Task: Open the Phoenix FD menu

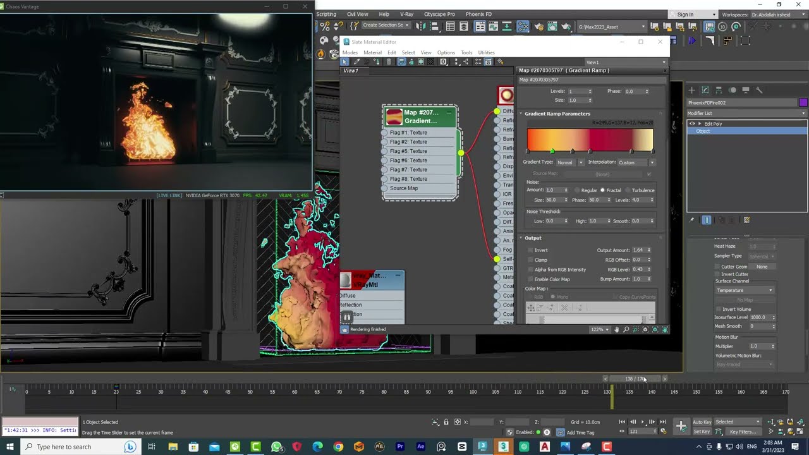Action: [478, 14]
